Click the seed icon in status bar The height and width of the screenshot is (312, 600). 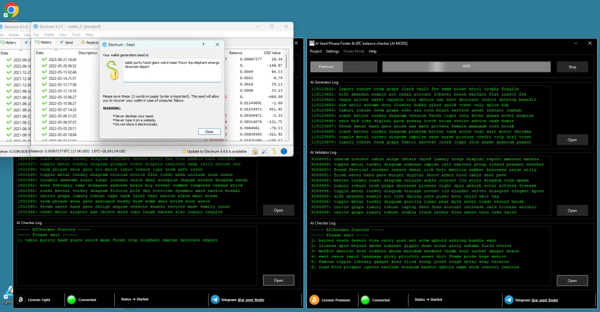[274, 151]
